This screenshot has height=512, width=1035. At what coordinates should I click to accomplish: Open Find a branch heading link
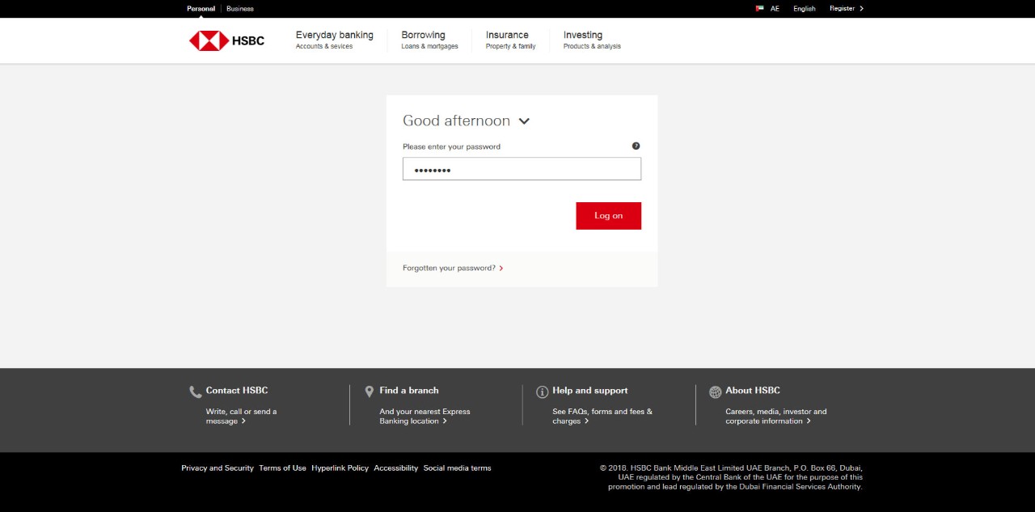pyautogui.click(x=409, y=391)
